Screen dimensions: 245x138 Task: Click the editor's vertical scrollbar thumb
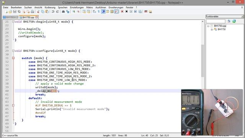point(203,61)
